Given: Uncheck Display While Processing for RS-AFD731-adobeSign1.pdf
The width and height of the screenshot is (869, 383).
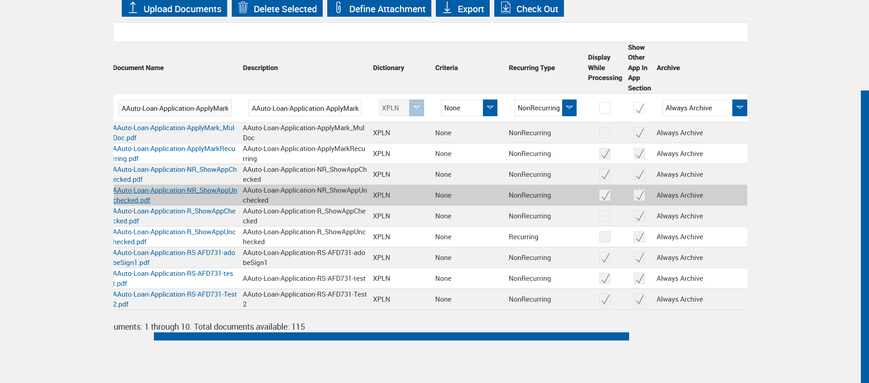Looking at the screenshot, I should coord(605,258).
